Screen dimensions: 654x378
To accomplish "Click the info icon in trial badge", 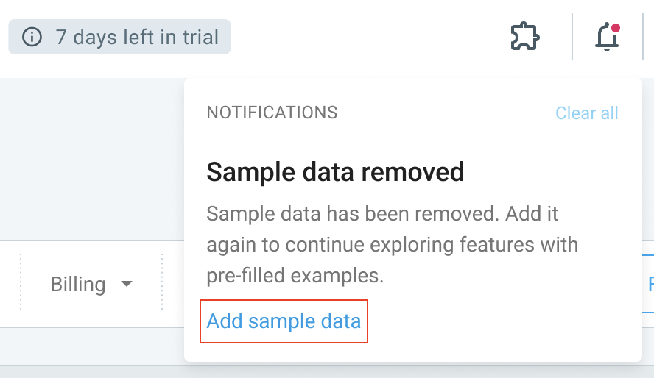I will pyautogui.click(x=32, y=37).
